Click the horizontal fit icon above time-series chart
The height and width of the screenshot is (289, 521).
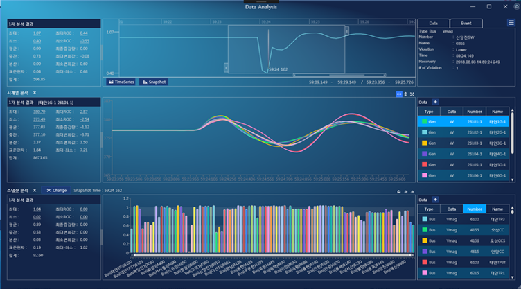[399, 94]
